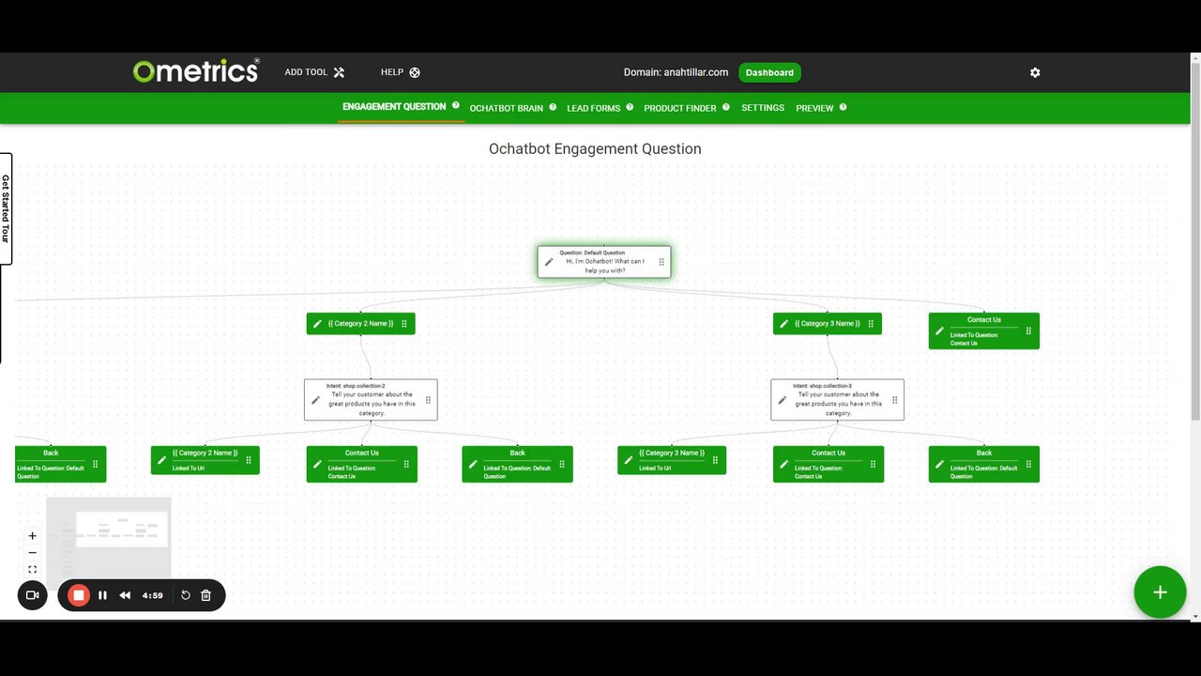
Task: Click drag handle on Default Question node
Action: pos(661,262)
